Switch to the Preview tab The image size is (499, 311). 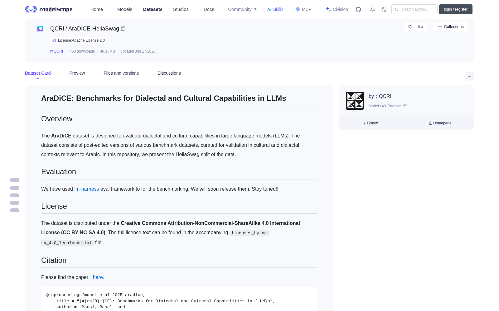[x=77, y=73]
